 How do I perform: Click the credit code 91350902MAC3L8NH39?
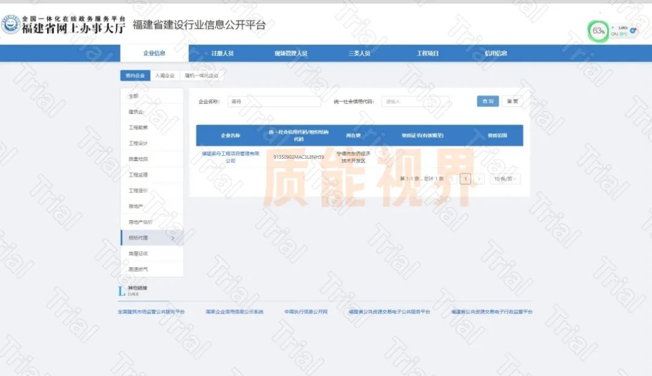[299, 157]
